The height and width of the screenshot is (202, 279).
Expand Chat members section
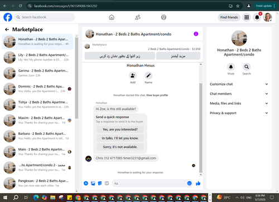tap(239, 94)
